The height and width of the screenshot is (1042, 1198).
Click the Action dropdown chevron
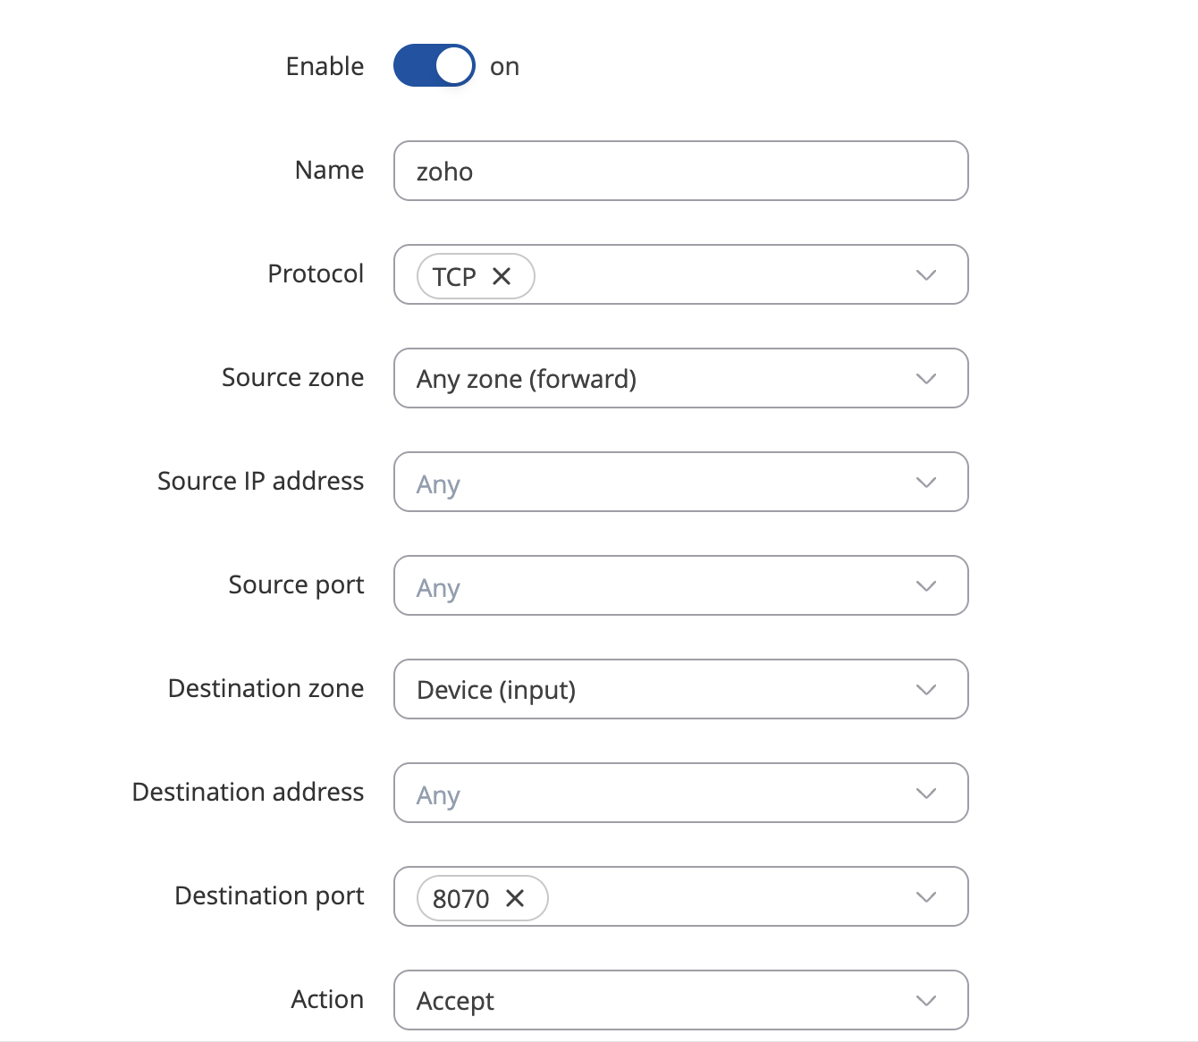pyautogui.click(x=926, y=1000)
